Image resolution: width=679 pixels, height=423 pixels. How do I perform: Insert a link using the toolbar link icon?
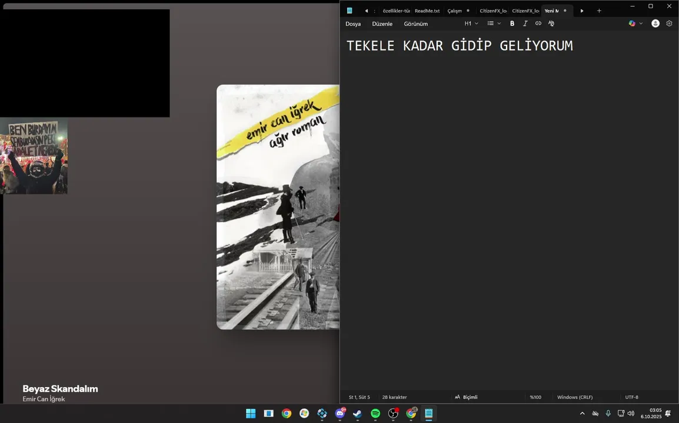(538, 23)
